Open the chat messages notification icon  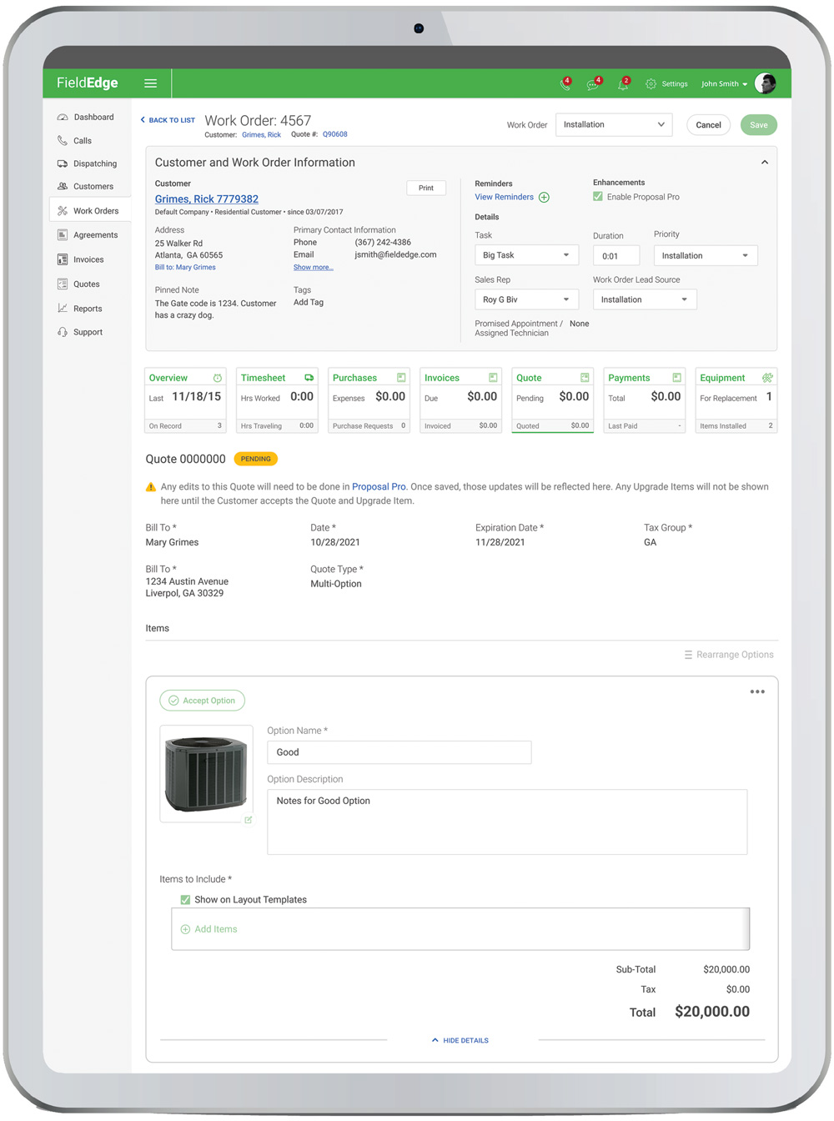(595, 83)
